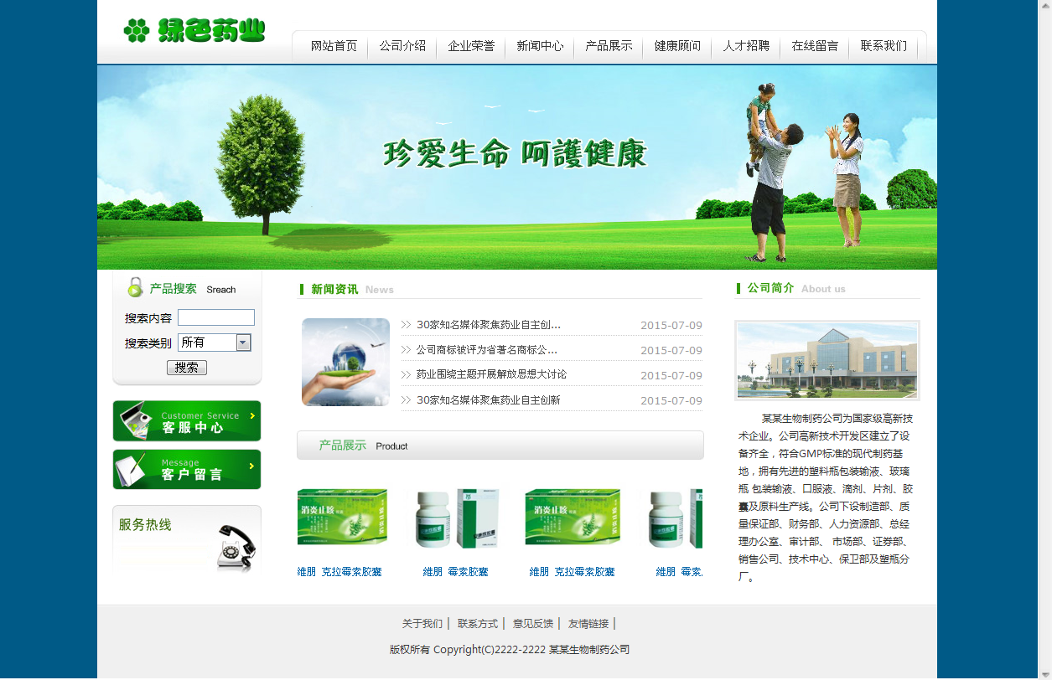Click the company building photo
Image resolution: width=1052 pixels, height=680 pixels.
click(827, 360)
